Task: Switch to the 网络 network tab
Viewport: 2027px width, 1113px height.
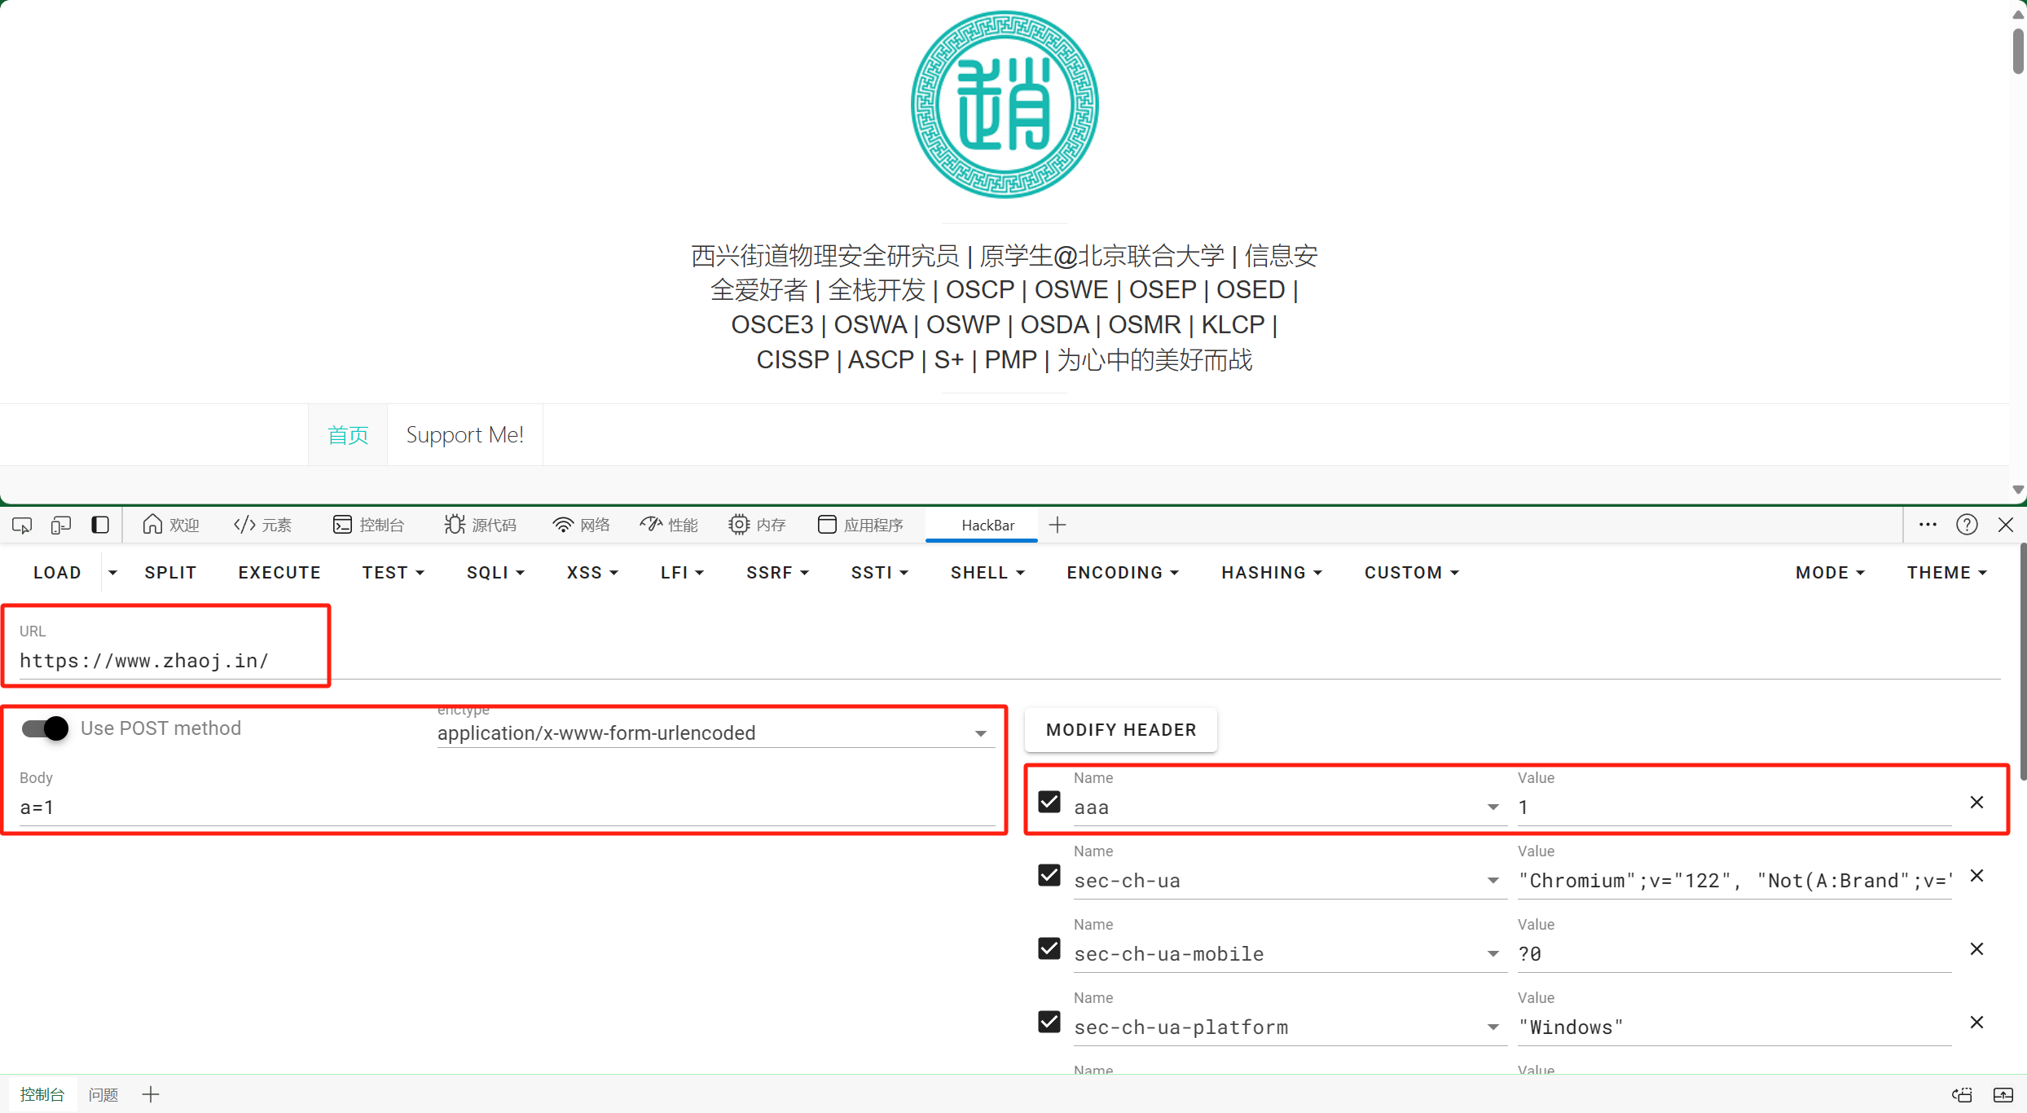Action: point(581,525)
